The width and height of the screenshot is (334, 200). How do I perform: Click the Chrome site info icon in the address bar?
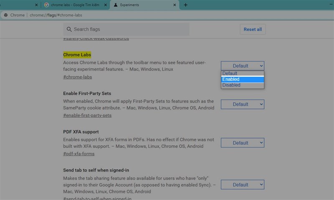6,15
